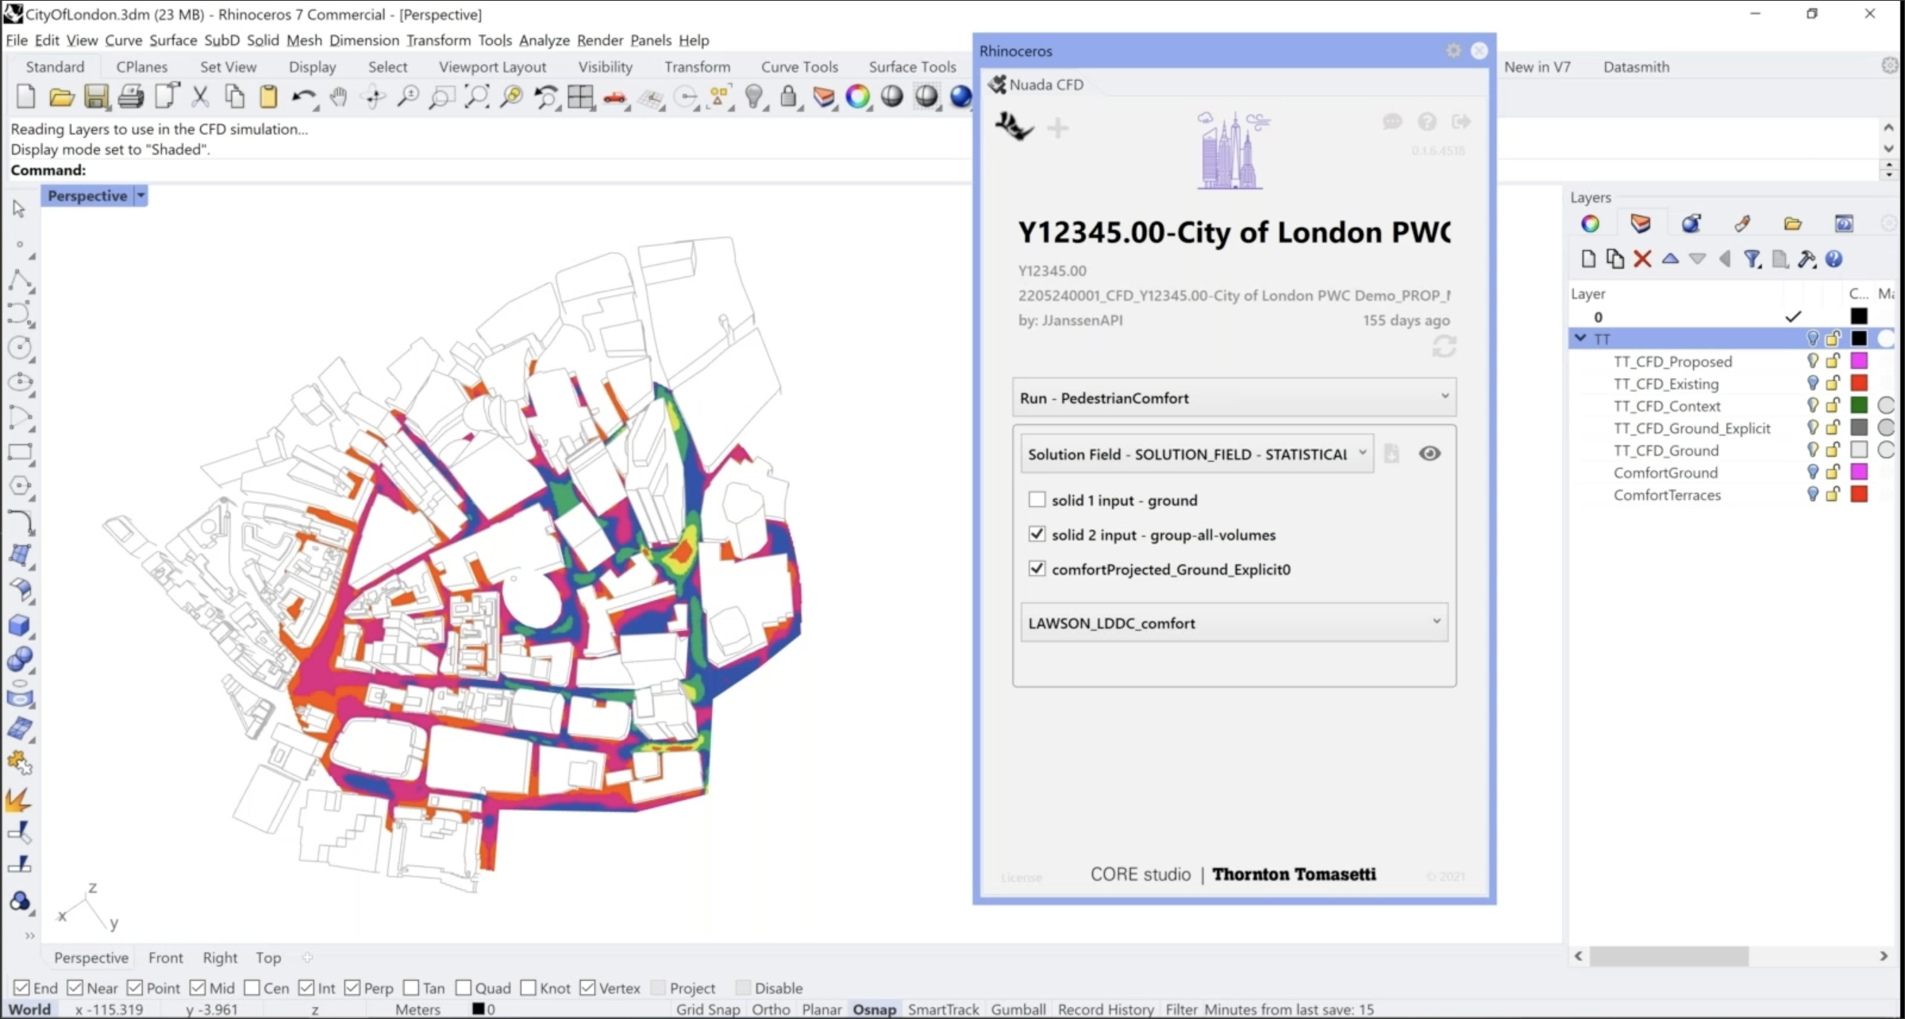The height and width of the screenshot is (1019, 1905).
Task: Open the LAWSON_LDDC_comfort dropdown
Action: [x=1234, y=623]
